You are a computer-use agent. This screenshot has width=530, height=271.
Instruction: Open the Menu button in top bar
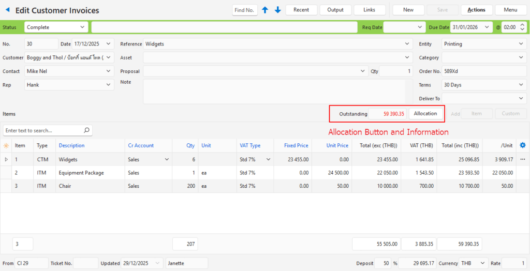click(x=510, y=10)
